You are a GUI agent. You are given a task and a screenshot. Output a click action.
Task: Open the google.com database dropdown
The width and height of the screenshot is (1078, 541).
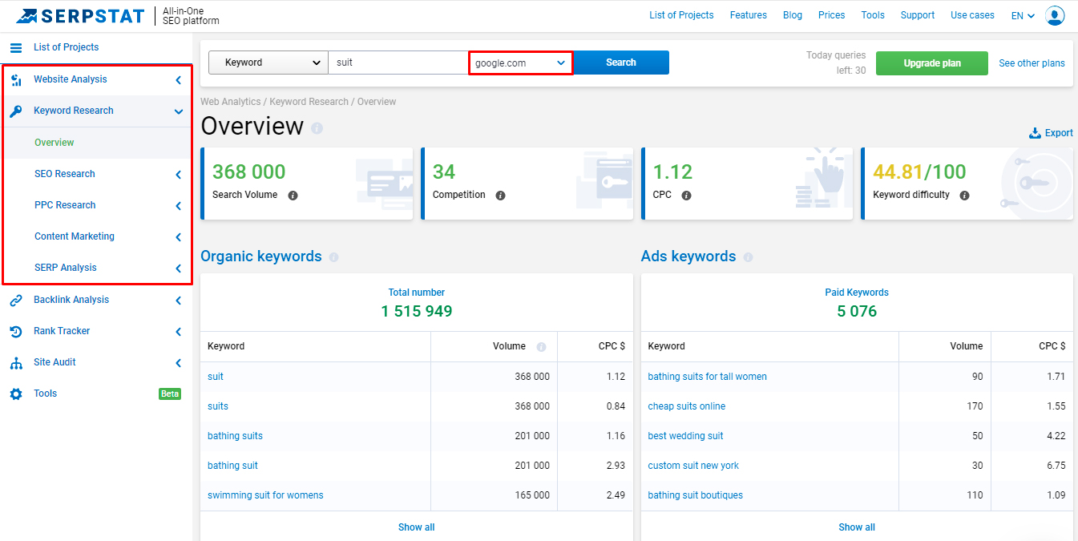point(521,63)
